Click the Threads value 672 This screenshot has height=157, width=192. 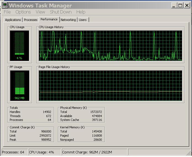49,116
